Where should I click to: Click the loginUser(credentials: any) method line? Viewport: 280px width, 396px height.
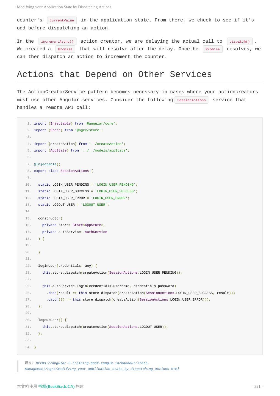[x=67, y=266]
